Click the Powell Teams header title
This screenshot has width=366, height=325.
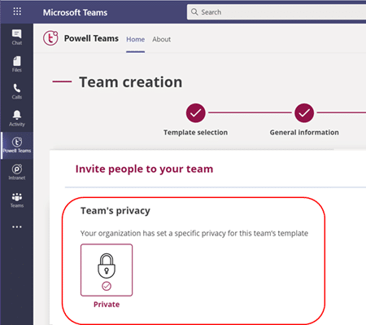(91, 38)
